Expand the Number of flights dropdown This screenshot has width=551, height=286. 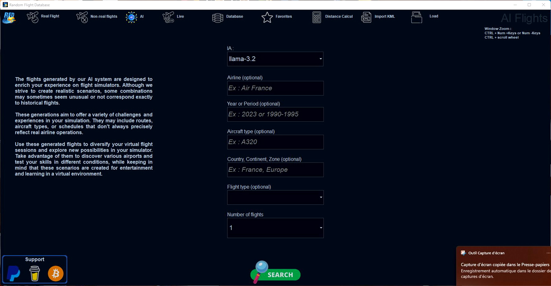(275, 228)
